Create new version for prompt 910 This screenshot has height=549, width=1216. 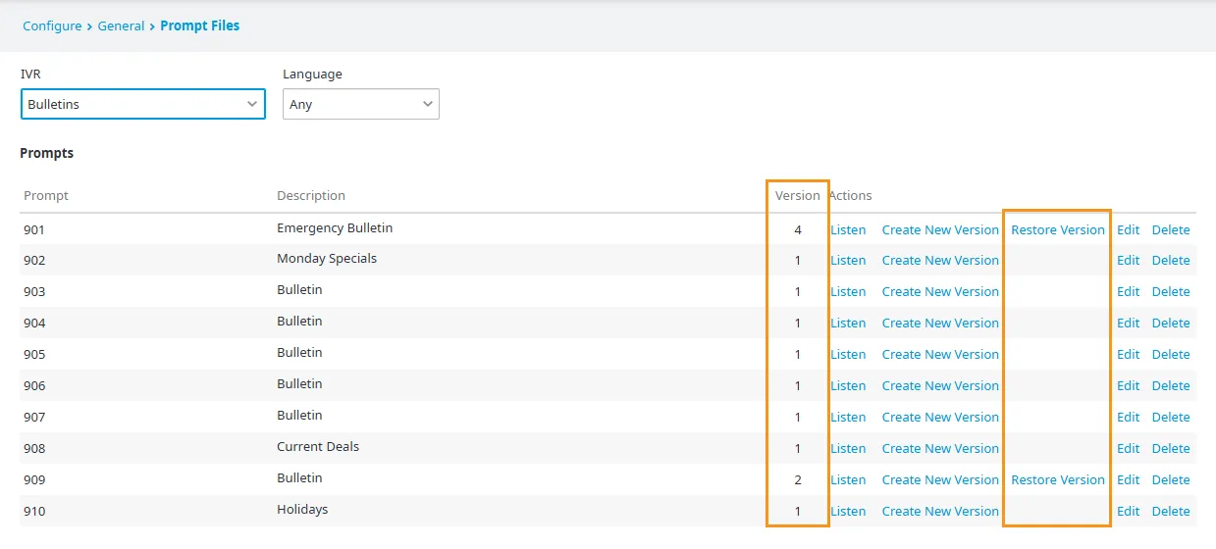(940, 512)
